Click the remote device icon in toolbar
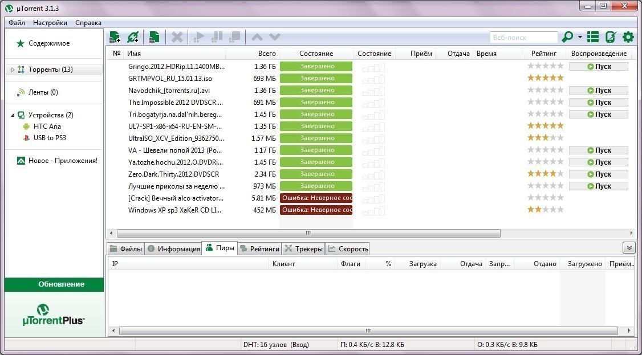The width and height of the screenshot is (642, 355). [610, 37]
